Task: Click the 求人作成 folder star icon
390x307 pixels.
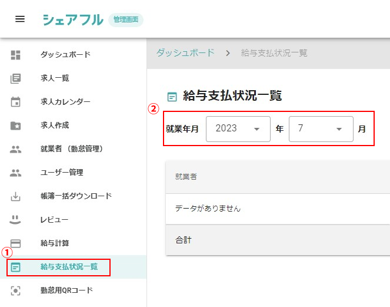Action: point(16,126)
